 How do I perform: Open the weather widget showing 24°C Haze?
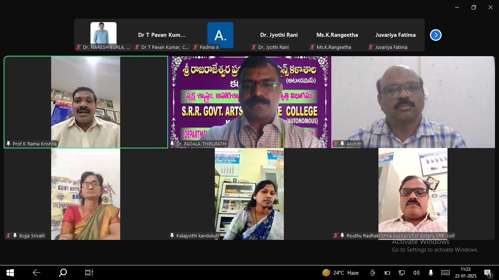coord(340,273)
